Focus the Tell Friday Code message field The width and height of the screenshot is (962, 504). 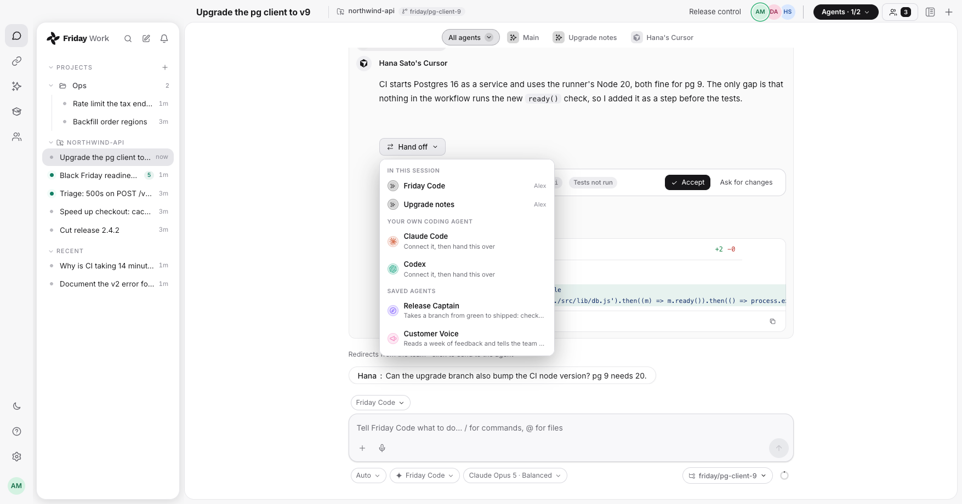click(571, 428)
